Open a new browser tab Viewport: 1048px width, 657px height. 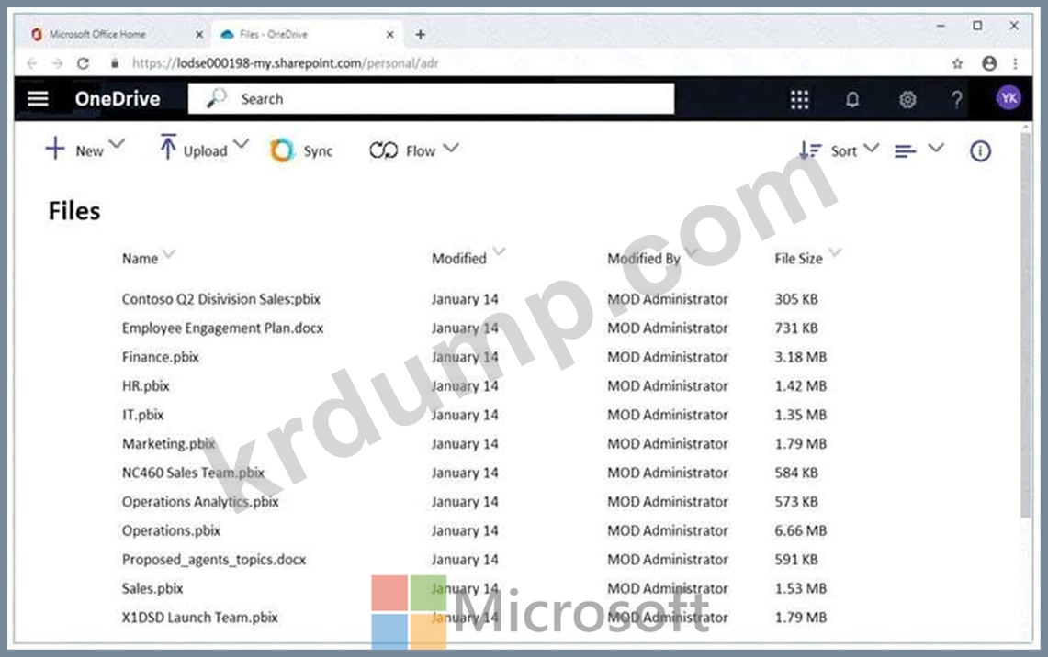(x=421, y=34)
